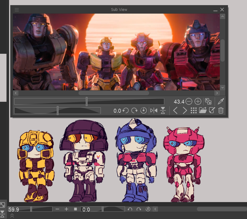
Task: Fit Sub View image to the panel
Action: (x=208, y=101)
